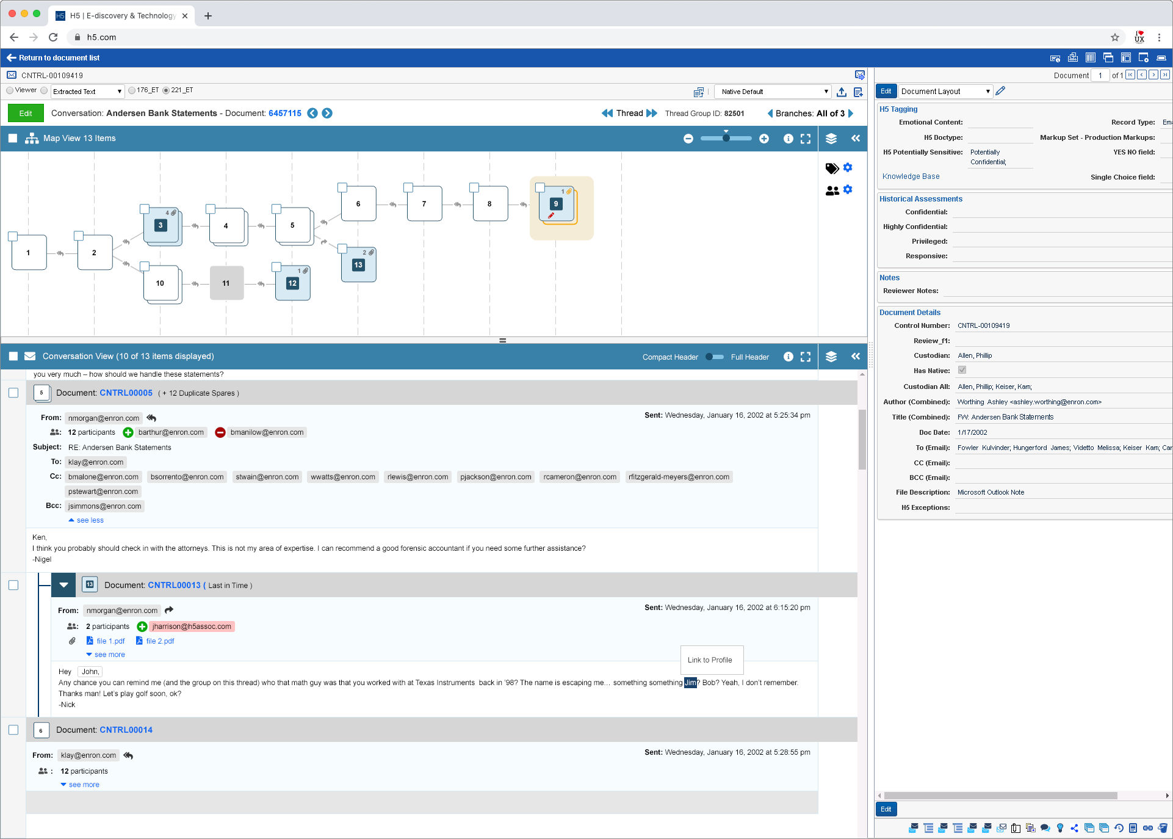Tick the Conversation View select-all checkbox
Viewport: 1173px width, 839px height.
[13, 357]
